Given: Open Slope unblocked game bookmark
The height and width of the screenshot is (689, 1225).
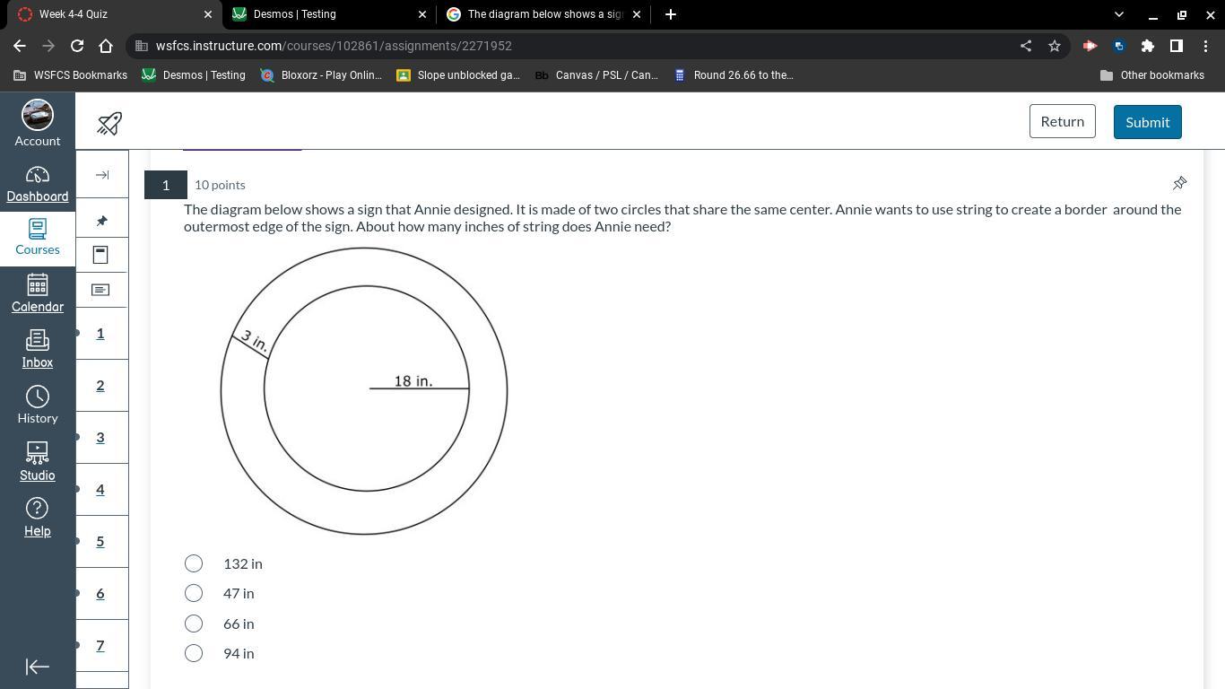Looking at the screenshot, I should point(458,75).
